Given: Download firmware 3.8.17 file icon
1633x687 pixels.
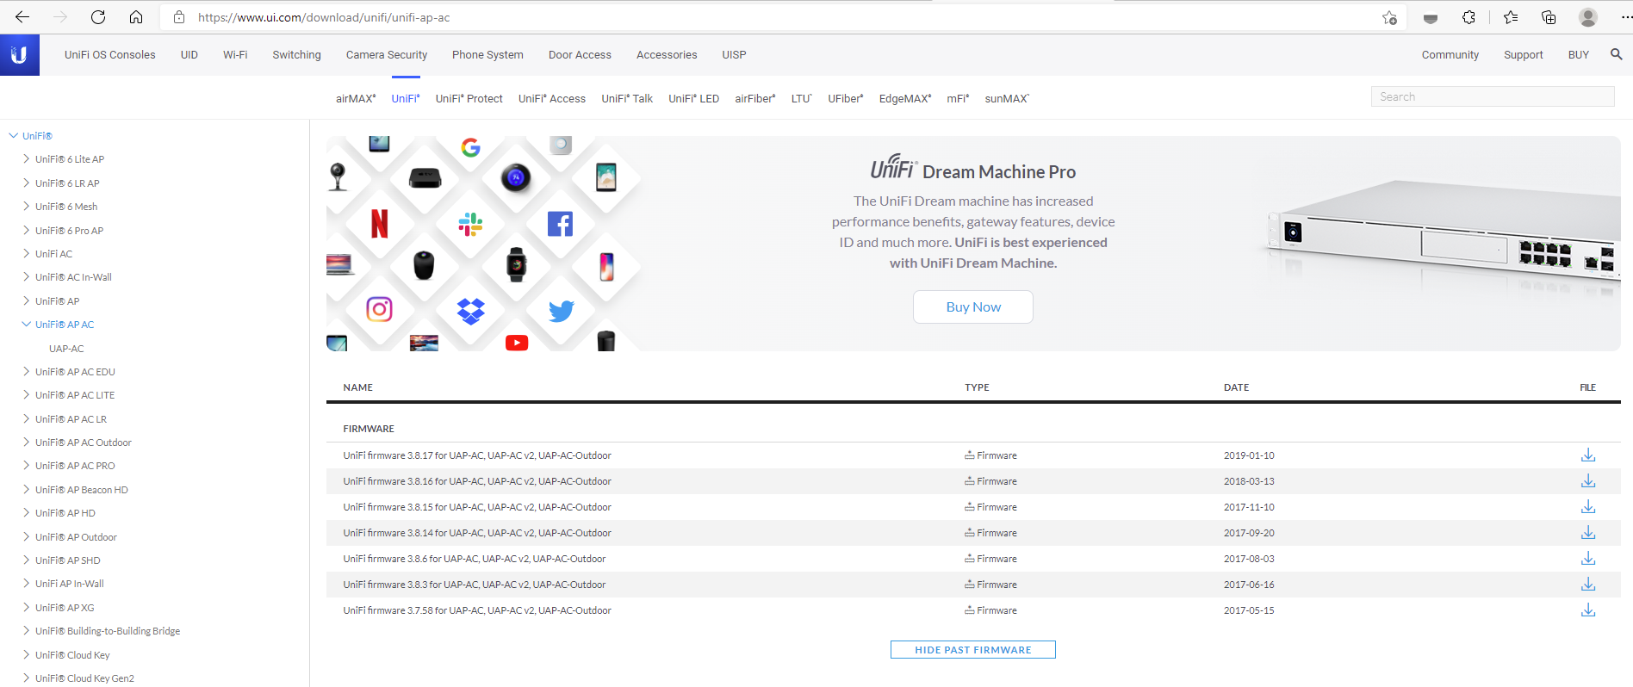Looking at the screenshot, I should [x=1587, y=455].
